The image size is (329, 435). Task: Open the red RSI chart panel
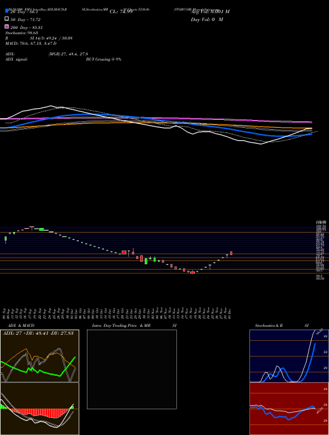point(289,409)
